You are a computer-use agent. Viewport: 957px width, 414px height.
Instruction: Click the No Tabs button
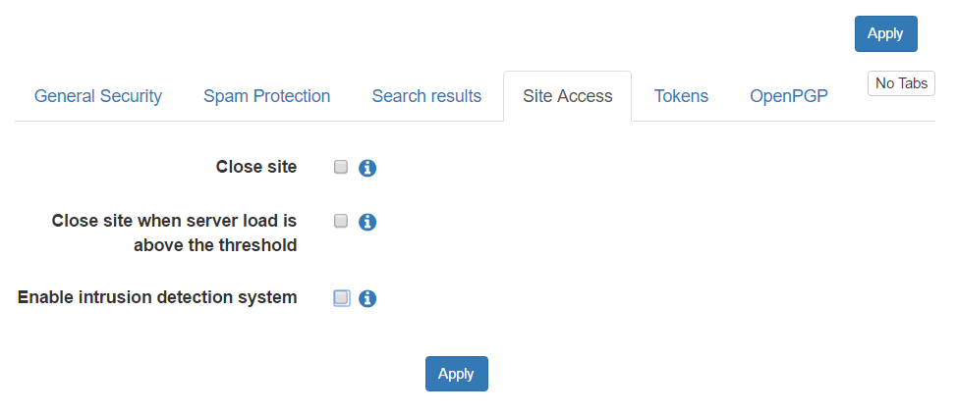901,83
